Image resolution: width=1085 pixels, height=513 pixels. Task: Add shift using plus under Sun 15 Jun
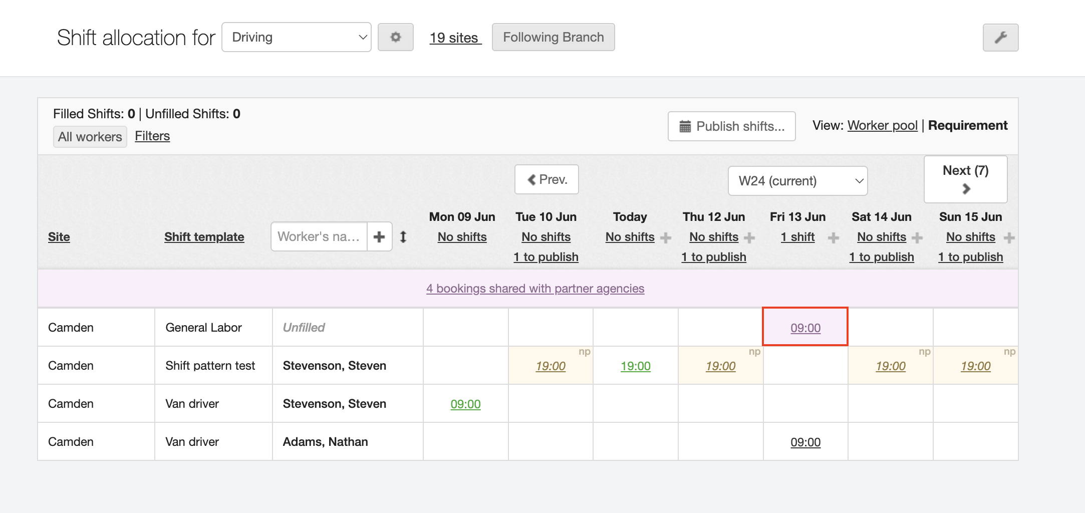point(1009,237)
